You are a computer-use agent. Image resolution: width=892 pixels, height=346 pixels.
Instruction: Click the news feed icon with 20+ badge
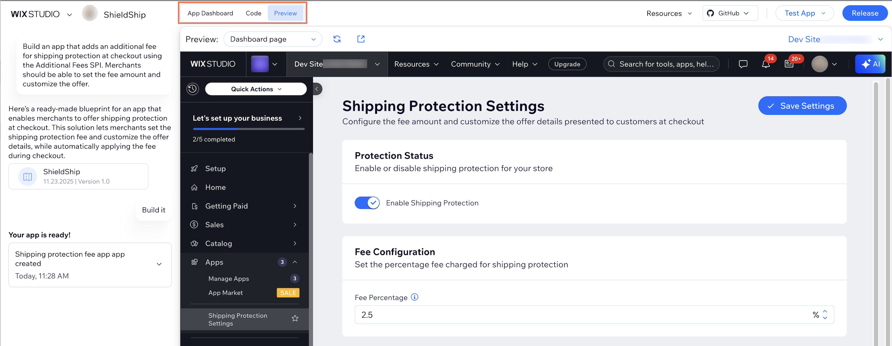[x=789, y=64]
